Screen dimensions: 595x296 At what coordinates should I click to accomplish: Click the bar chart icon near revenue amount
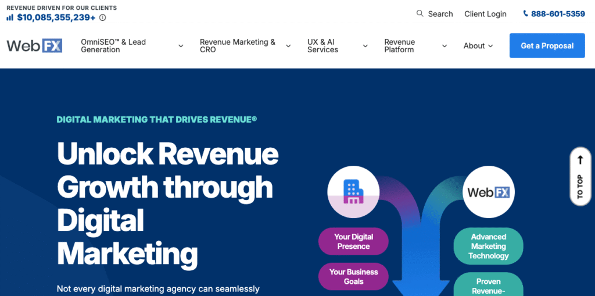tap(10, 17)
